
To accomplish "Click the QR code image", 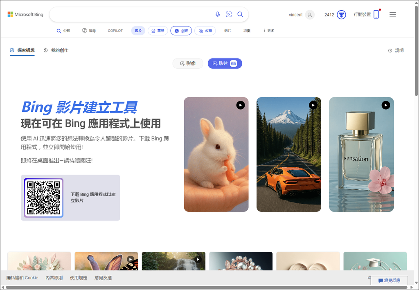I will (43, 198).
